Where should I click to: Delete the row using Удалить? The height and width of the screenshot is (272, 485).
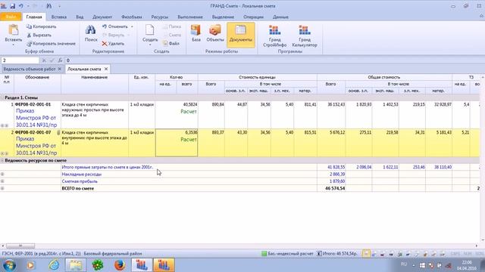(x=113, y=44)
